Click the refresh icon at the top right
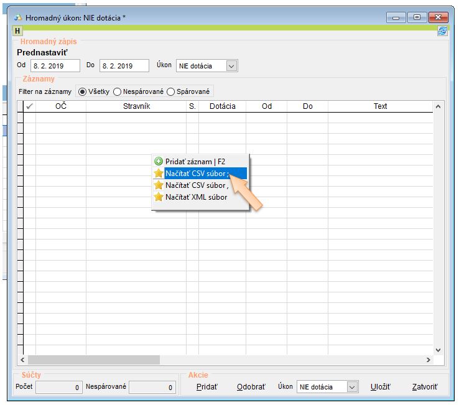Image resolution: width=459 pixels, height=405 pixels. (x=442, y=31)
